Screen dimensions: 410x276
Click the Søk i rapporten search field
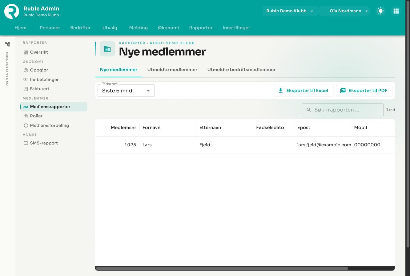click(x=343, y=110)
